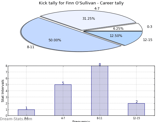
Task: Click the Dream-Stats.com watermark
Action: (x=16, y=119)
